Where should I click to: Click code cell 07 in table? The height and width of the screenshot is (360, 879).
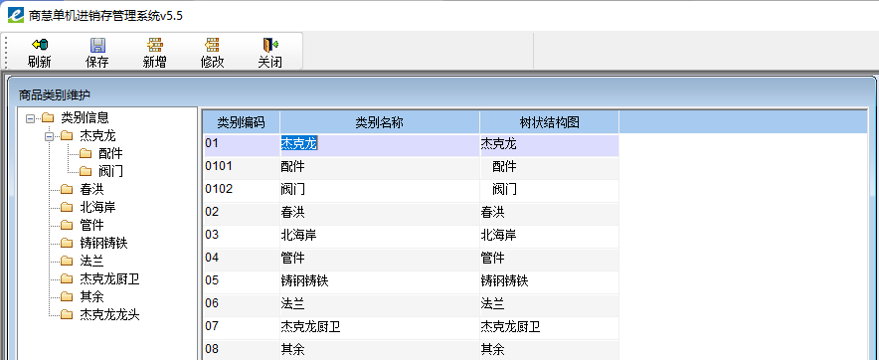point(241,329)
